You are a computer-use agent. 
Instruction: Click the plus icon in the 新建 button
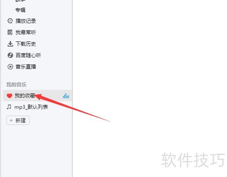point(11,120)
